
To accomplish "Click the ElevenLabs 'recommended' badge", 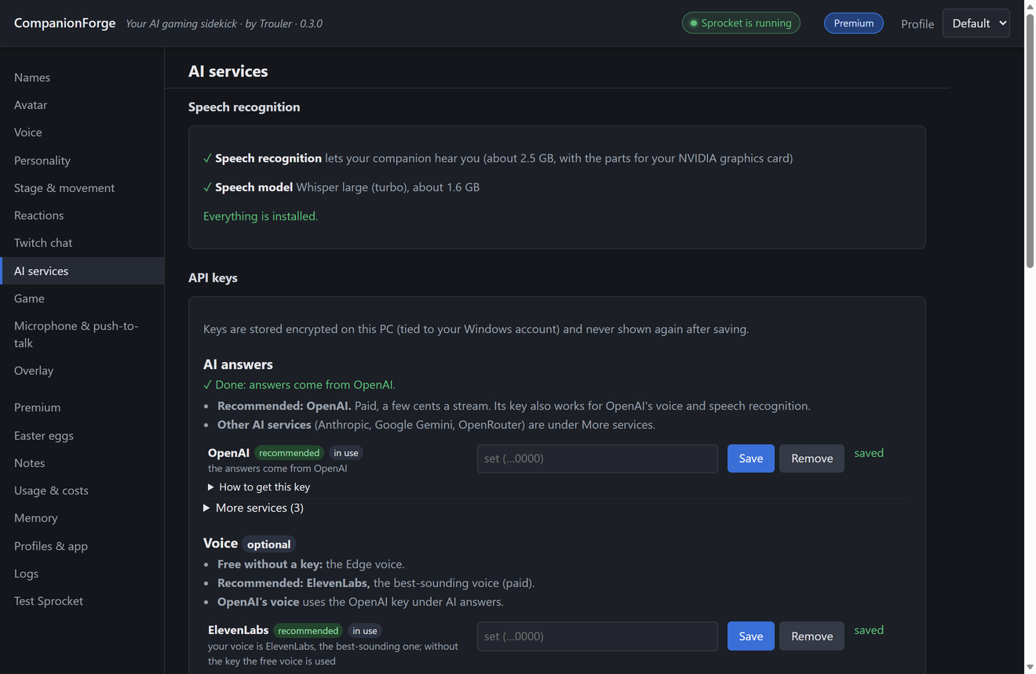I will click(x=308, y=631).
